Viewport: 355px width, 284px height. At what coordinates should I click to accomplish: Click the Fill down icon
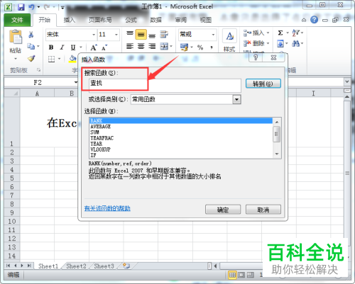280,44
